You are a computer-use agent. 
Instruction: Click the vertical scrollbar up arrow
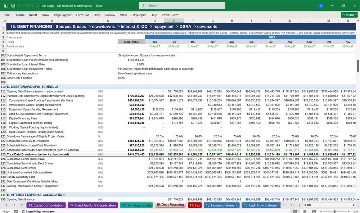[358, 21]
